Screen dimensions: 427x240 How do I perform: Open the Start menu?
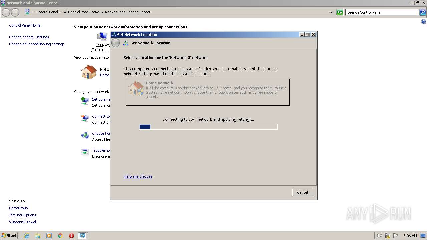(9, 236)
